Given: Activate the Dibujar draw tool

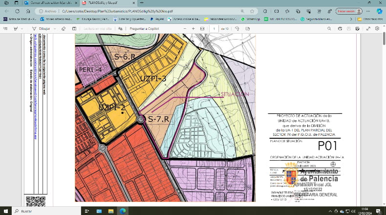Looking at the screenshot, I should tap(41, 29).
